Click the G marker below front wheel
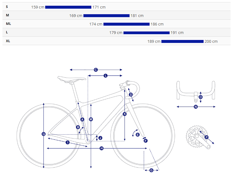 [151, 170]
